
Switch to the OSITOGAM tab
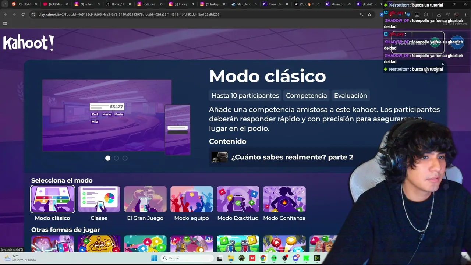pos(25,4)
